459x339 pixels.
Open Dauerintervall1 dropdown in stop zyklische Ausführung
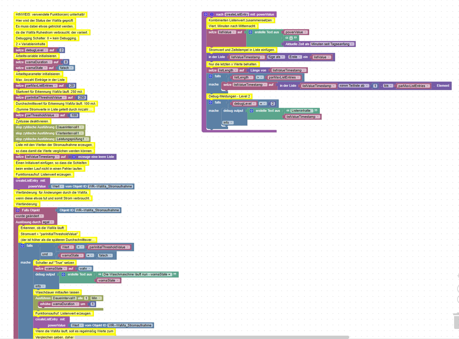[70, 127]
